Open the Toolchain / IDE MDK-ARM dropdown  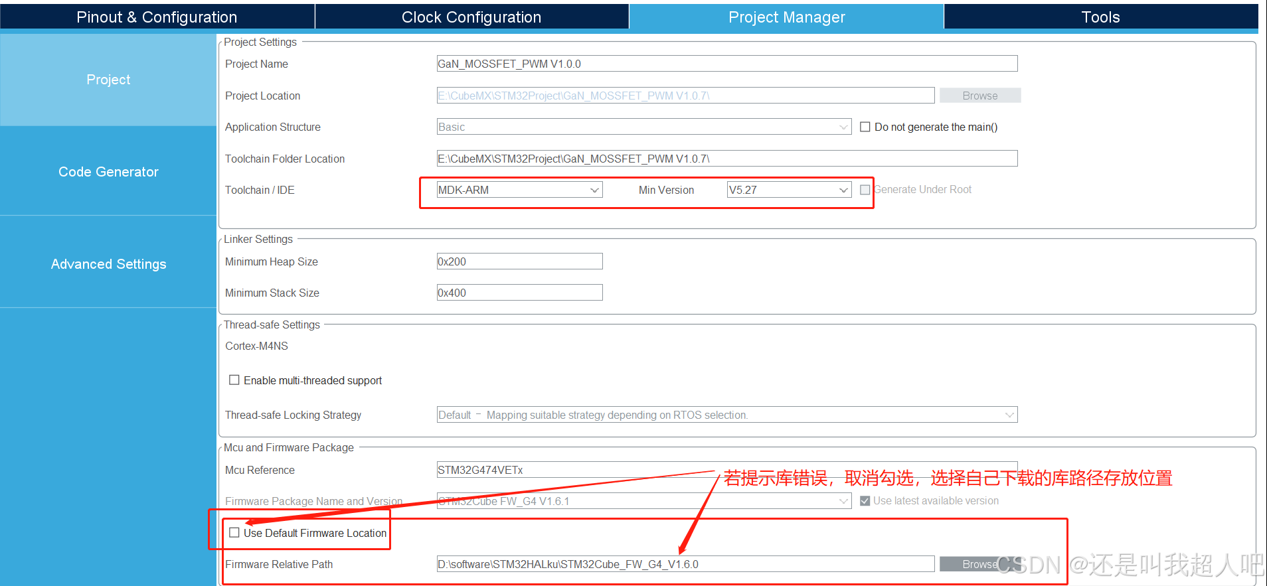(519, 190)
